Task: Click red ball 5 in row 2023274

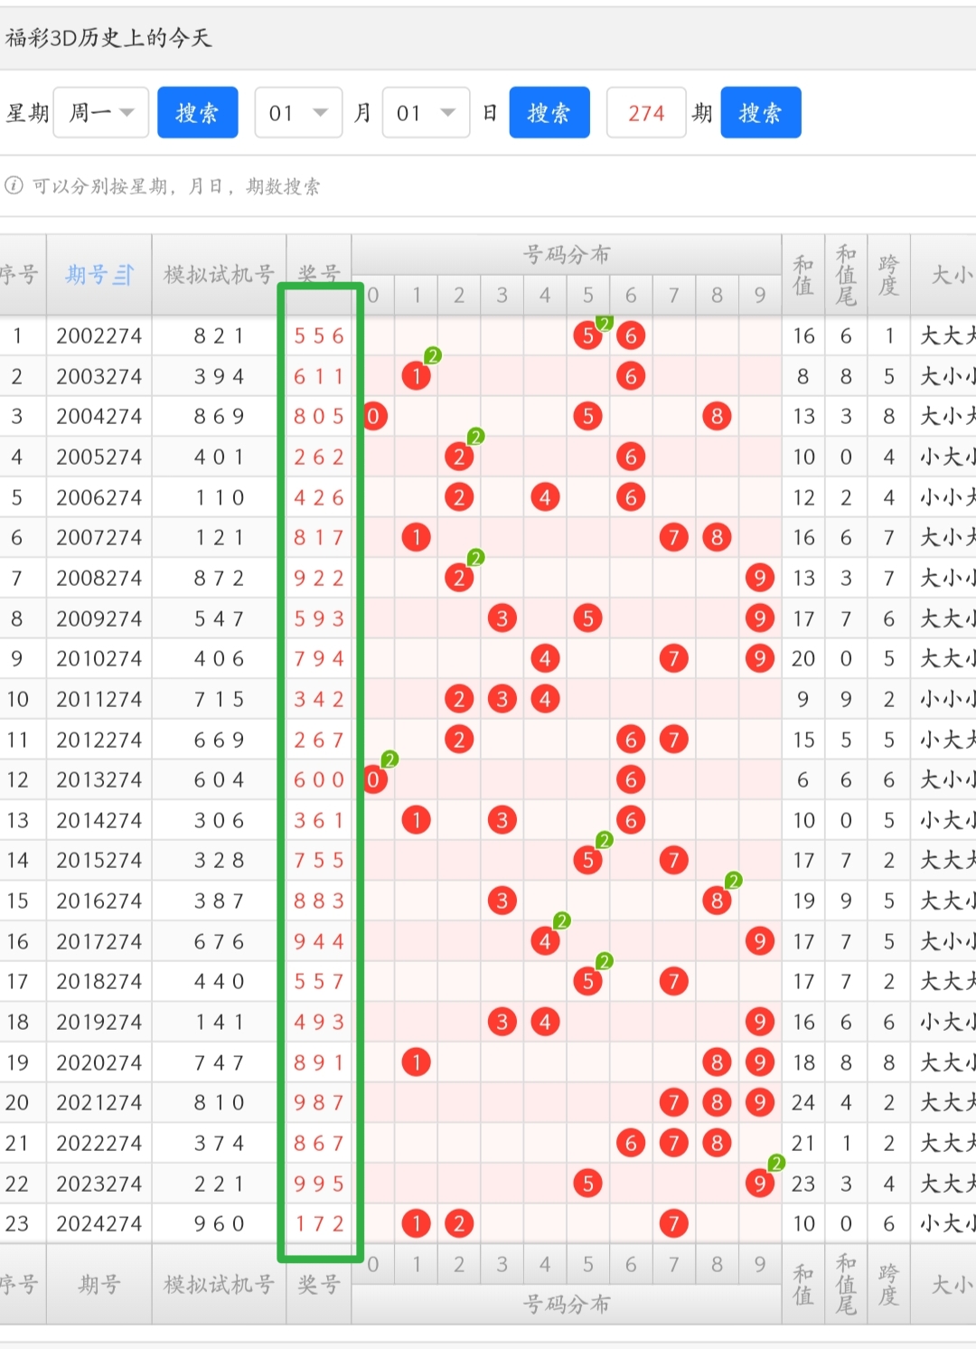Action: (588, 1184)
